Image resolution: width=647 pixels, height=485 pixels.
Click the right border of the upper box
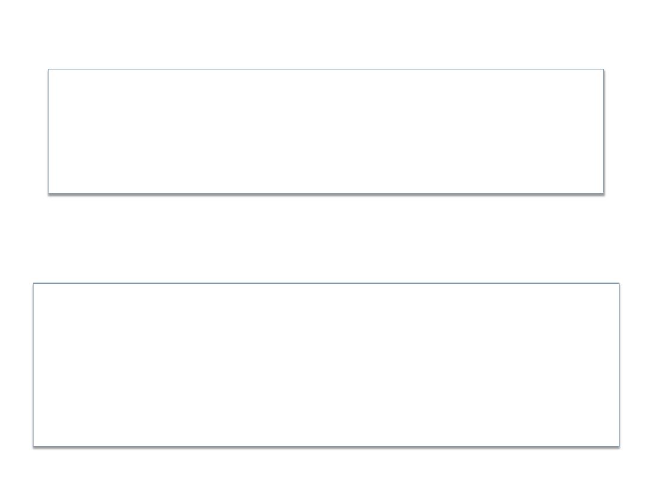603,131
